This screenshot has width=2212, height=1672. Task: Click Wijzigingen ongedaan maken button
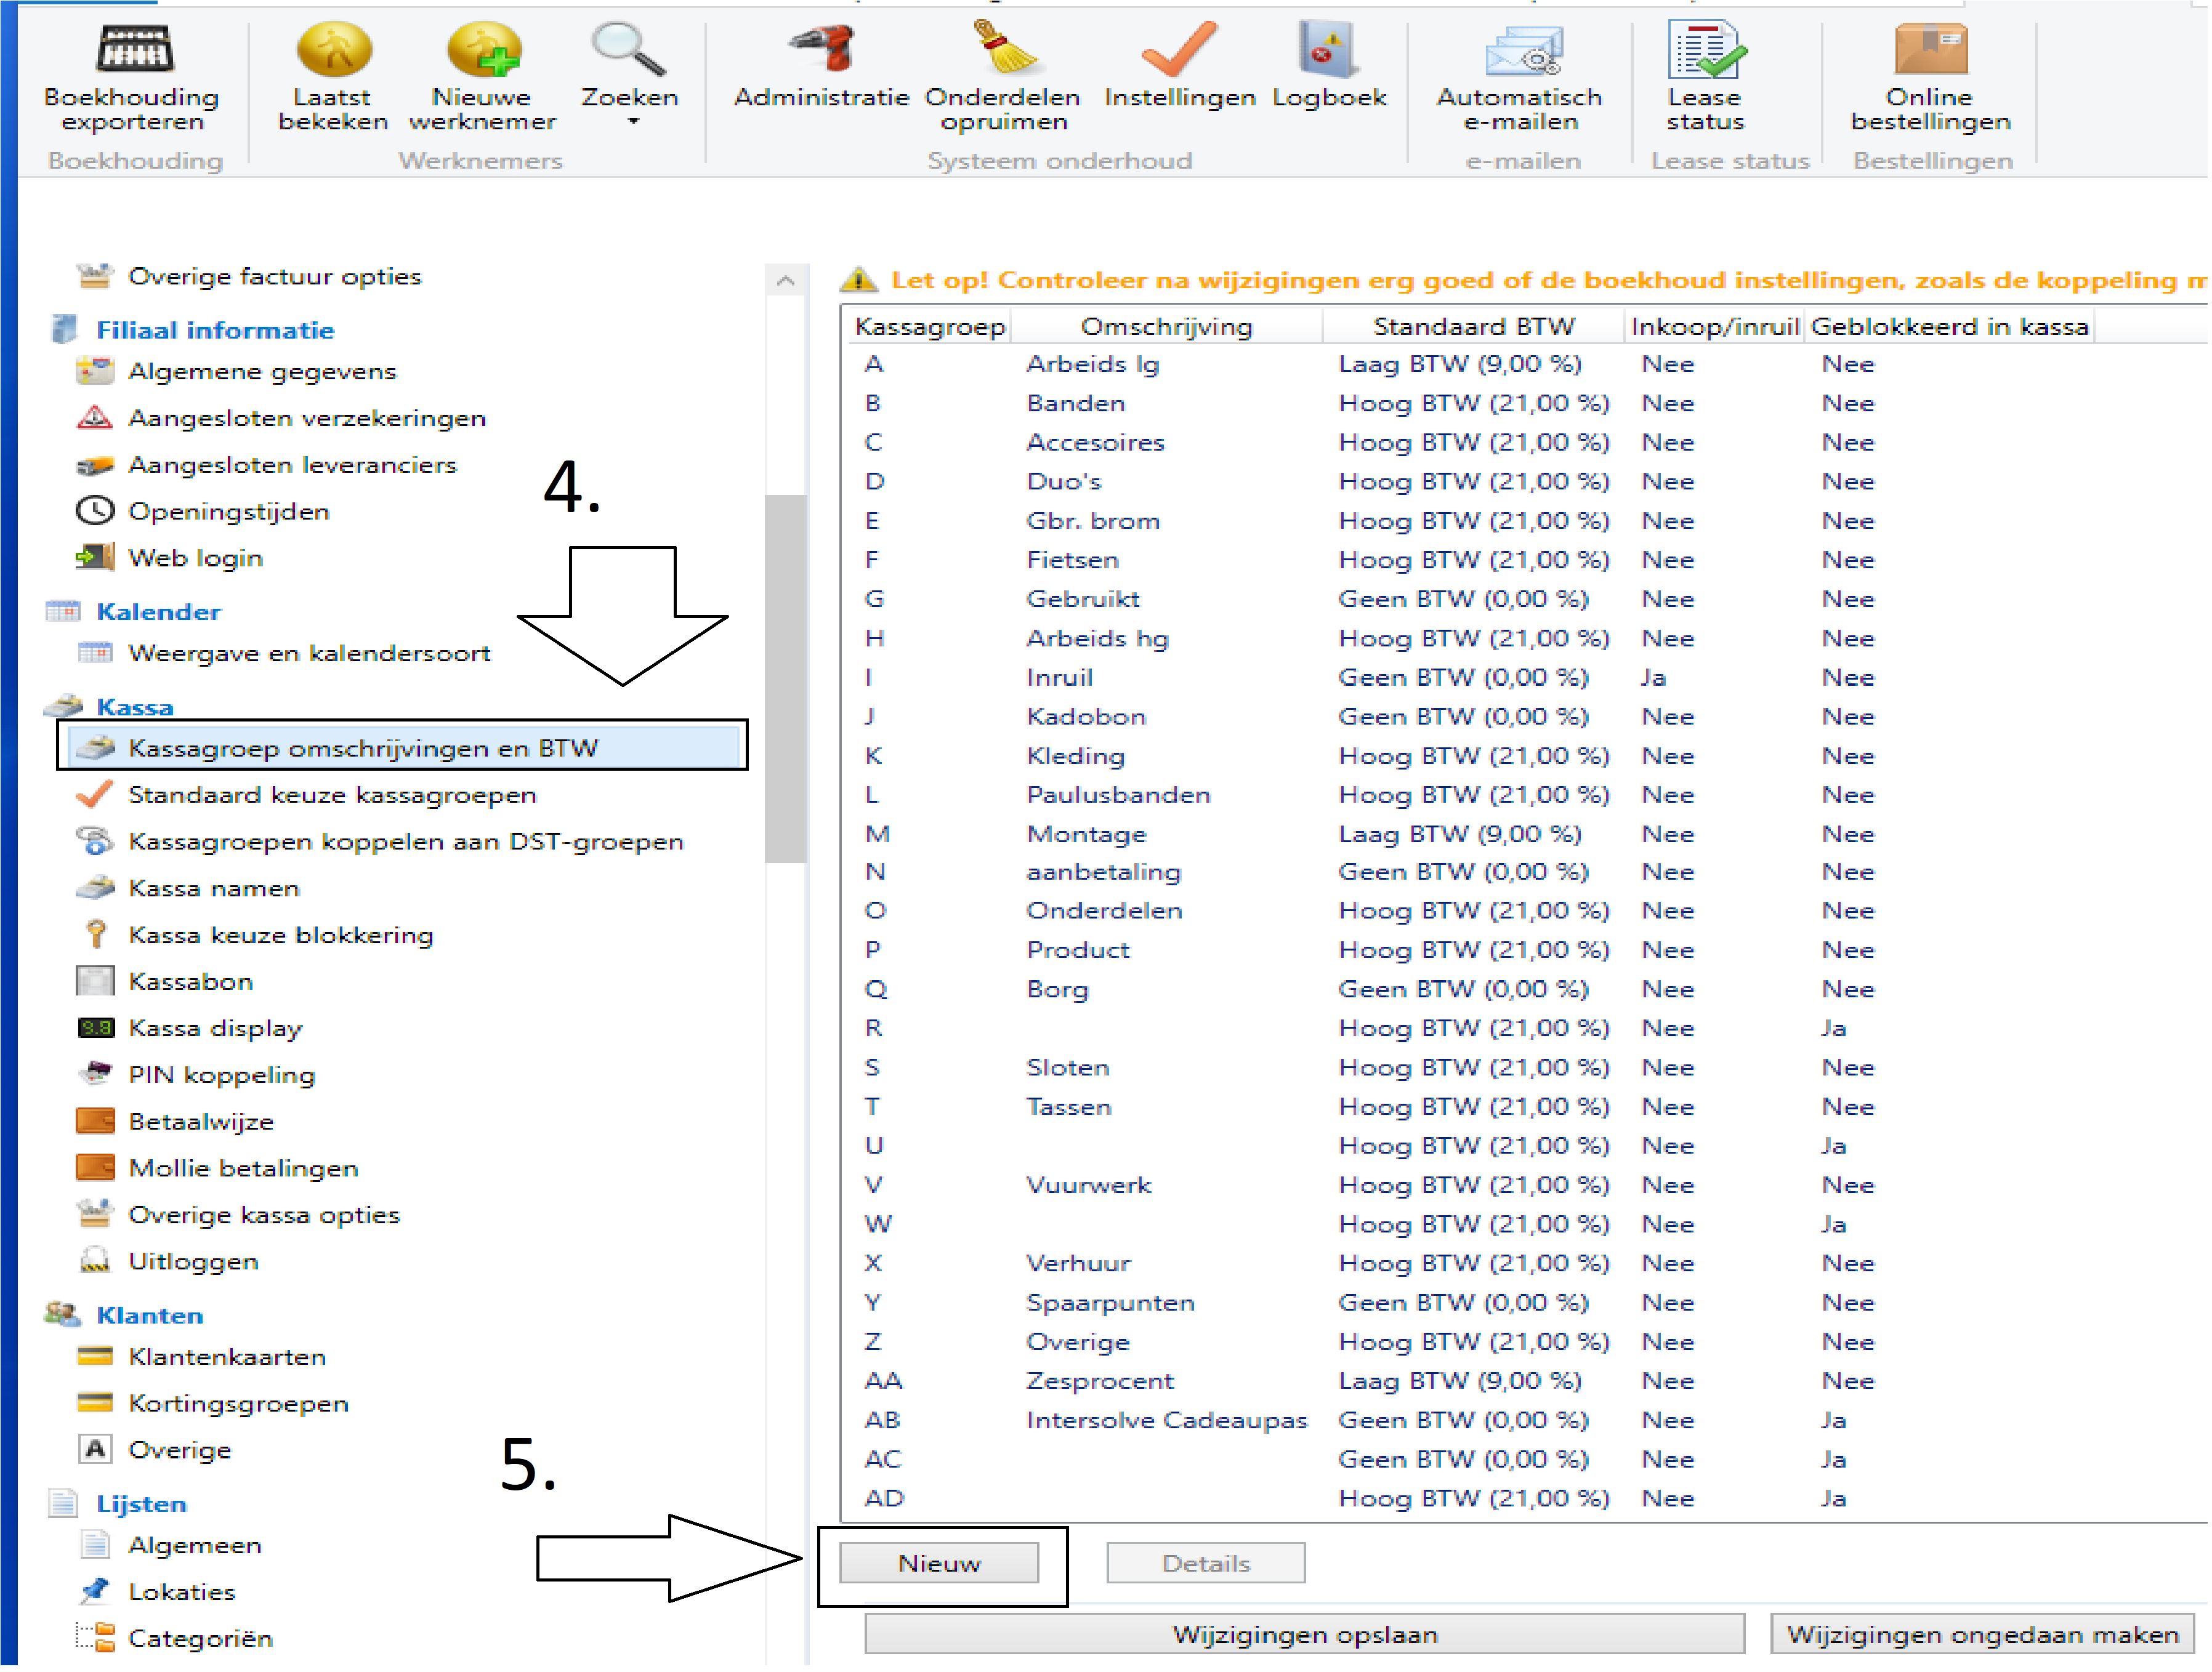pyautogui.click(x=1982, y=1635)
